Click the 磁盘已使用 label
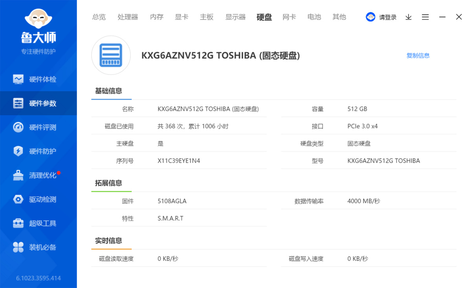 119,126
